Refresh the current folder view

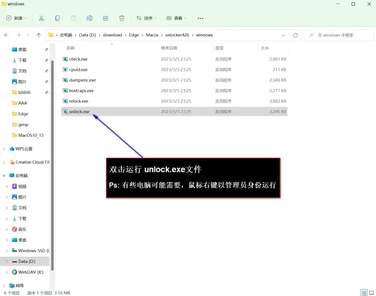296,35
